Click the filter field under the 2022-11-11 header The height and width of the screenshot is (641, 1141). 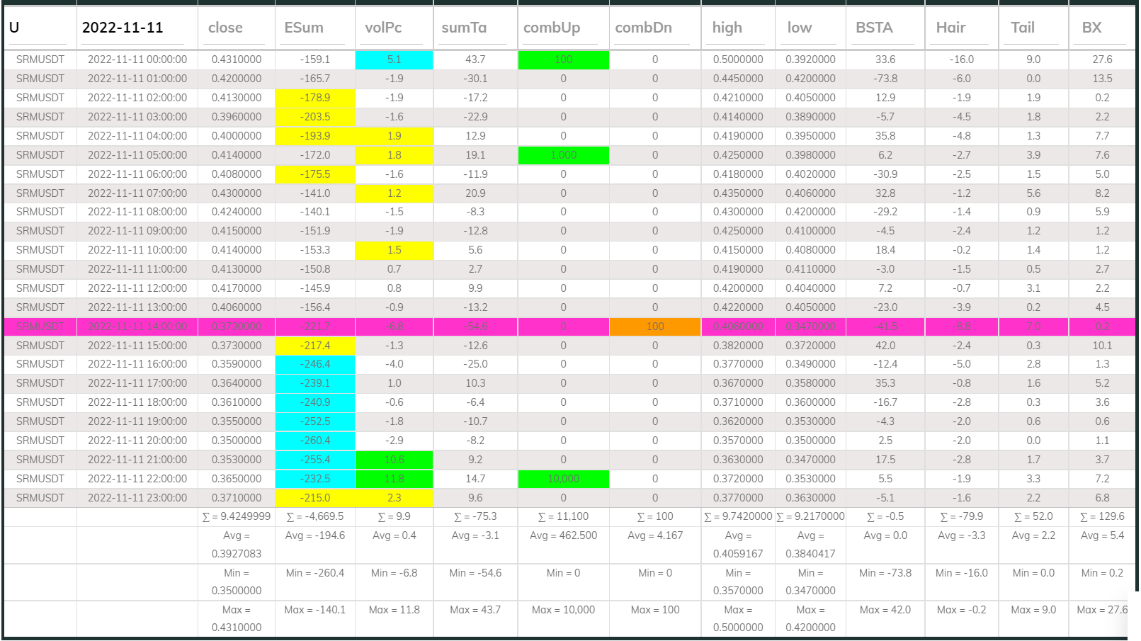coord(135,44)
